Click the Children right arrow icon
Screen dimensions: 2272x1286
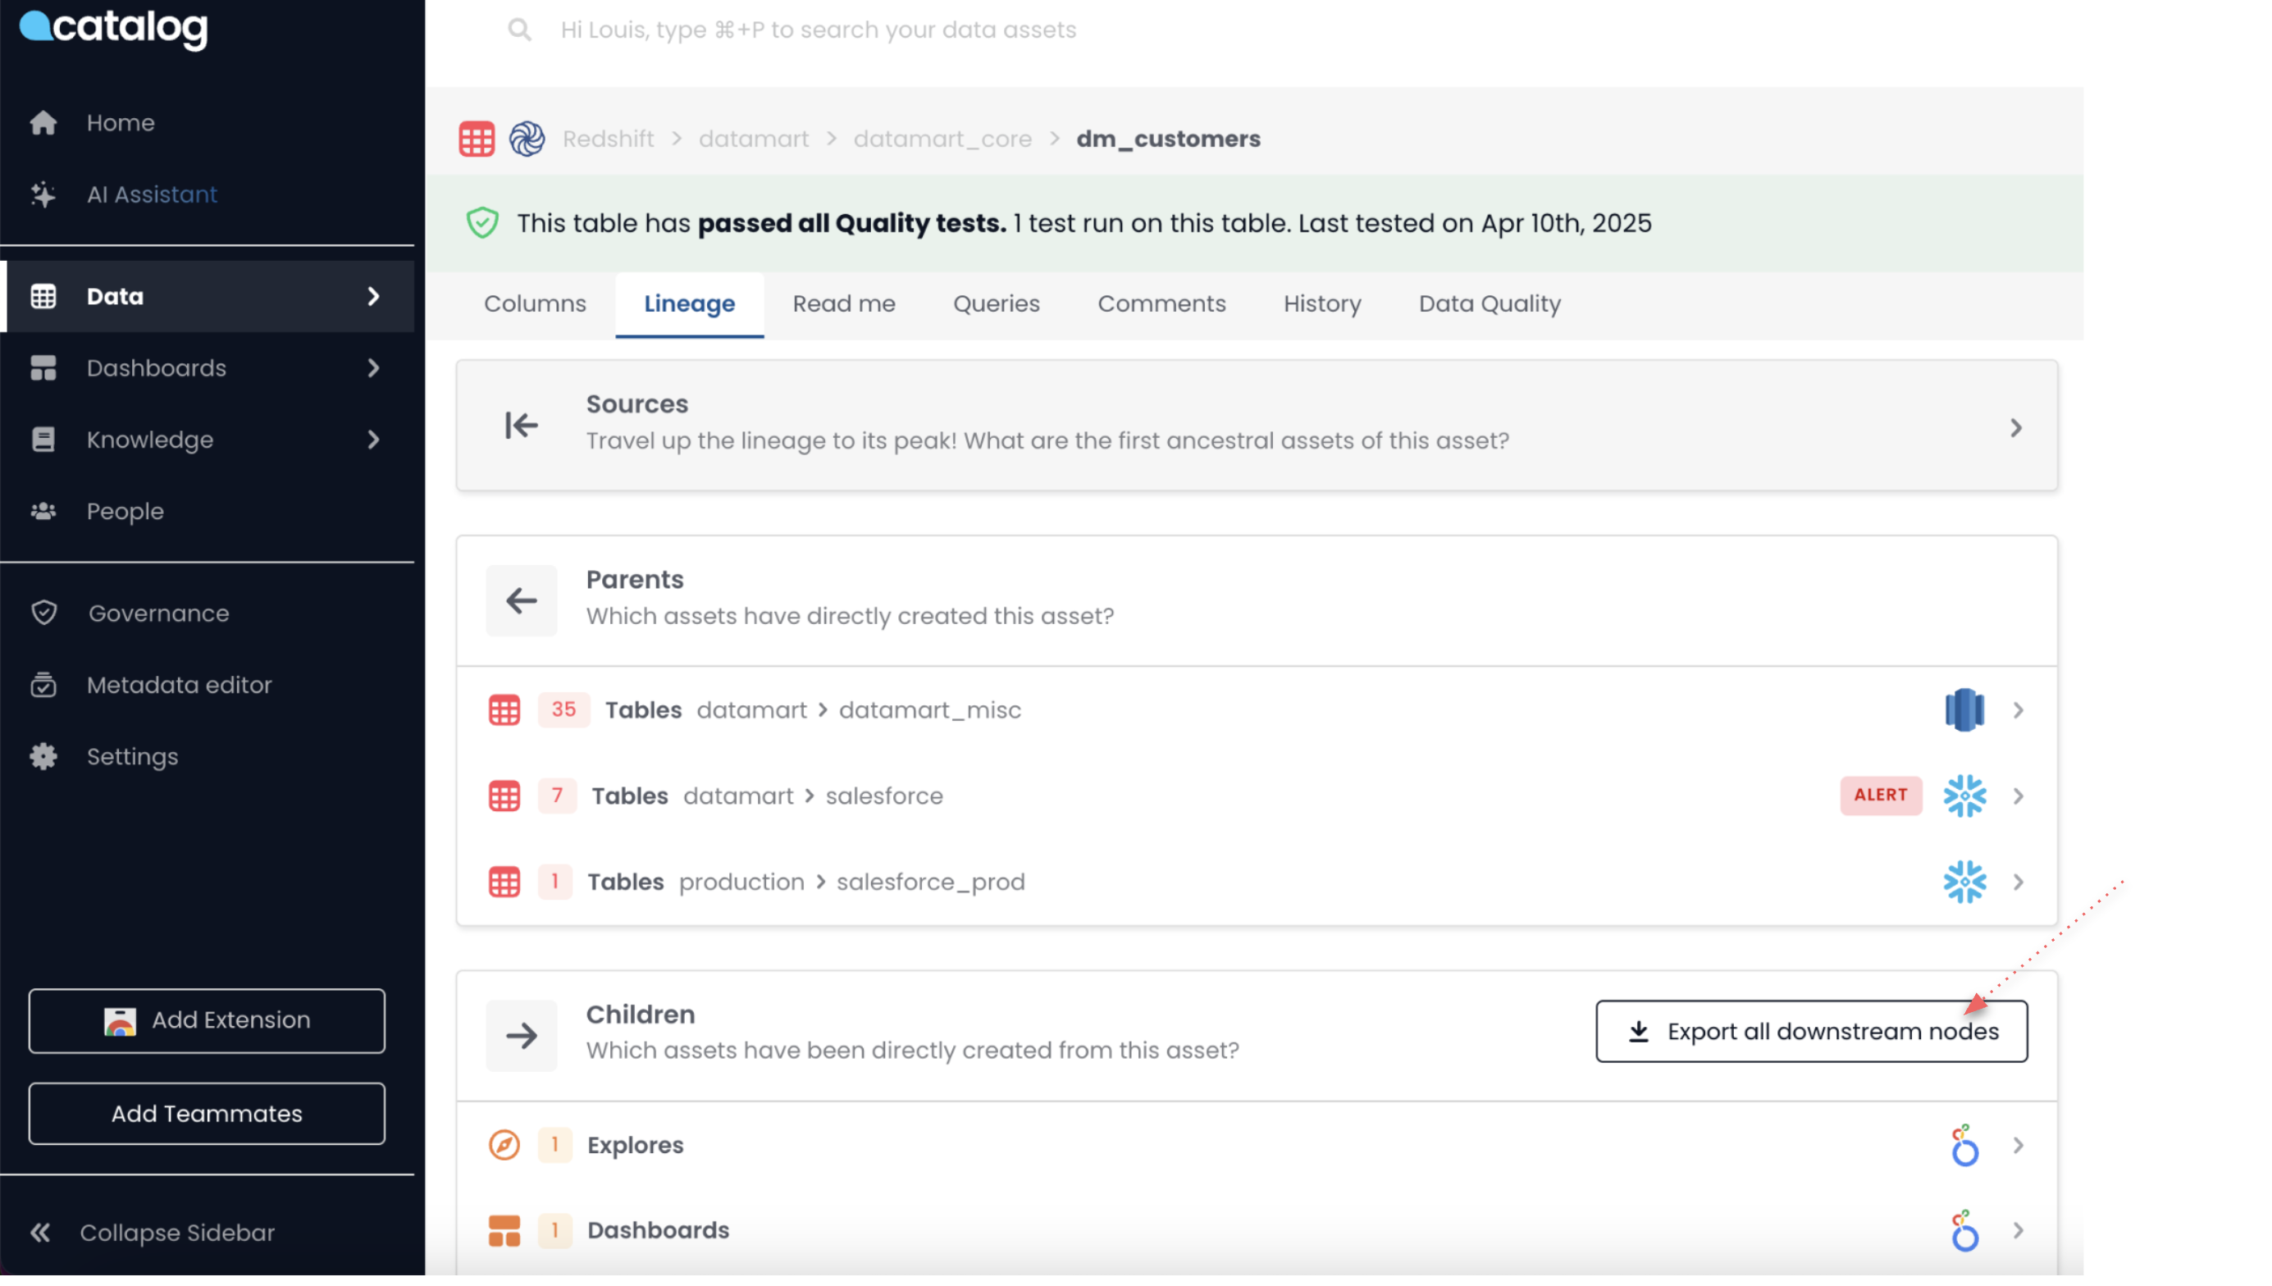coord(521,1035)
